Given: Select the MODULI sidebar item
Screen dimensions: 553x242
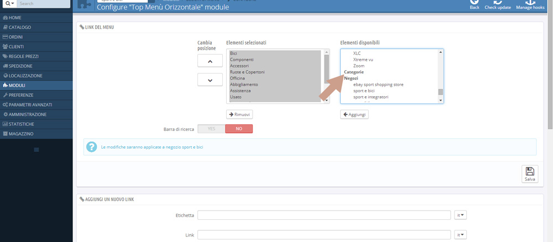Looking at the screenshot, I should 36,85.
